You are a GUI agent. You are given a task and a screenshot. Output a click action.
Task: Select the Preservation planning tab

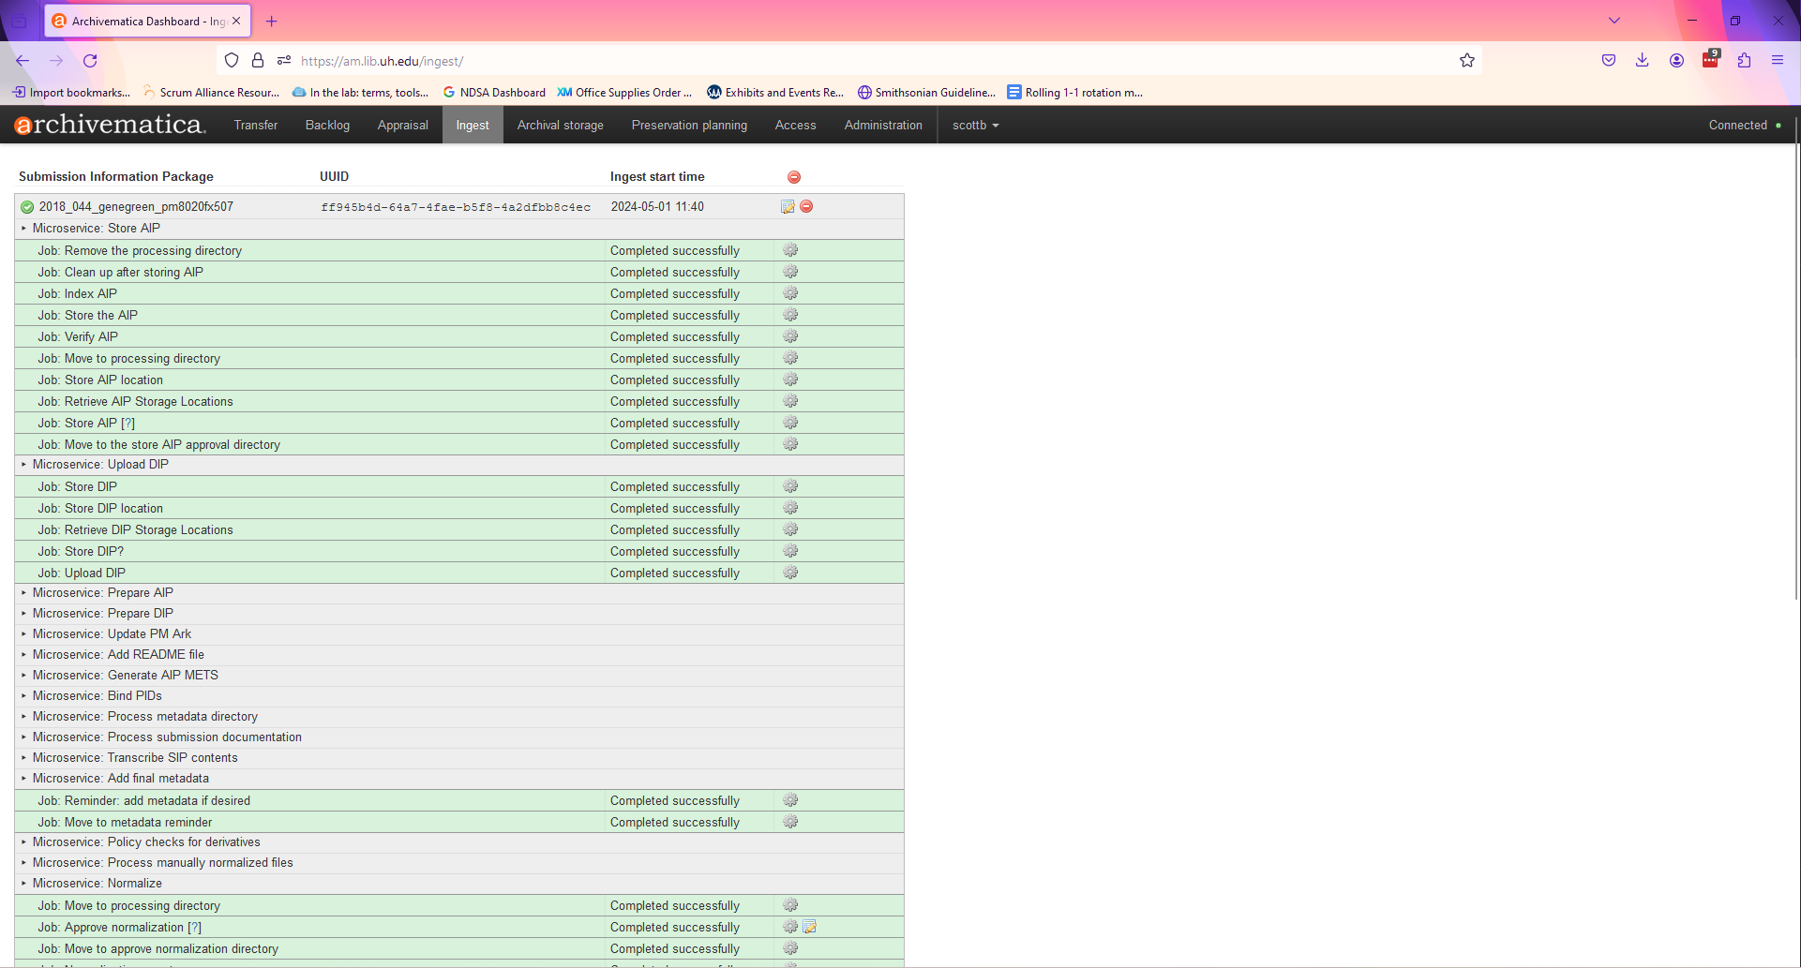689,125
